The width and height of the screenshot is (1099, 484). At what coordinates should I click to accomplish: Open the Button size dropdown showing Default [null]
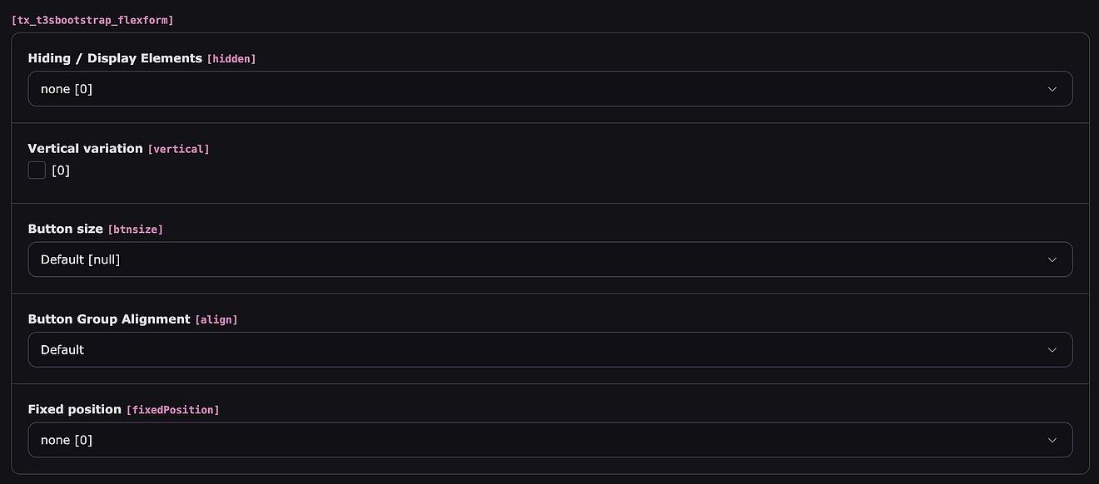(x=533, y=259)
